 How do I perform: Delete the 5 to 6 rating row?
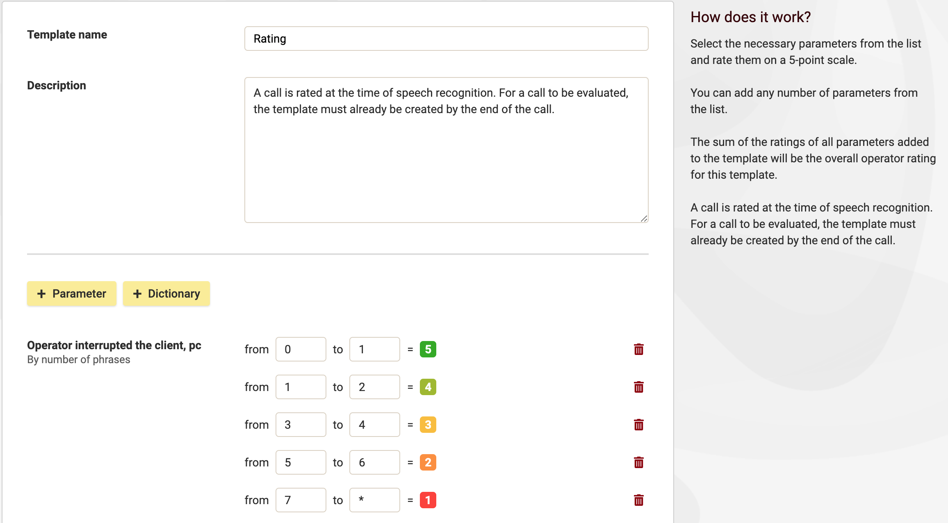click(638, 462)
